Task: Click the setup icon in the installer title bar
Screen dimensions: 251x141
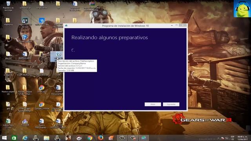Action: (x=66, y=25)
